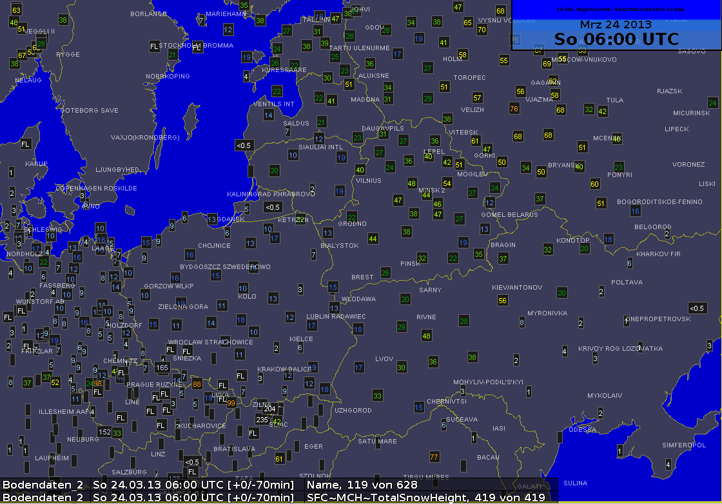This screenshot has width=722, height=504.
Task: Select the orange 88 snow height marker
Action: point(197,384)
